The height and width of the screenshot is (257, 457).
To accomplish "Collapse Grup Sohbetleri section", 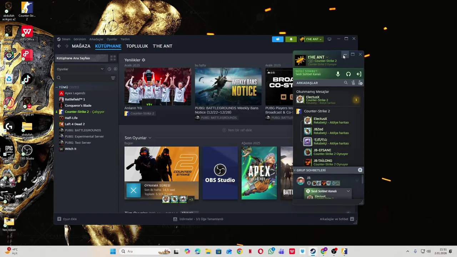I will pyautogui.click(x=295, y=170).
